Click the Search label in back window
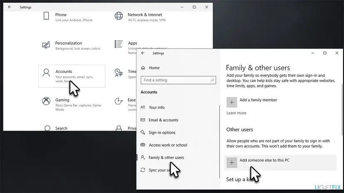The width and height of the screenshot is (344, 193). click(x=61, y=128)
